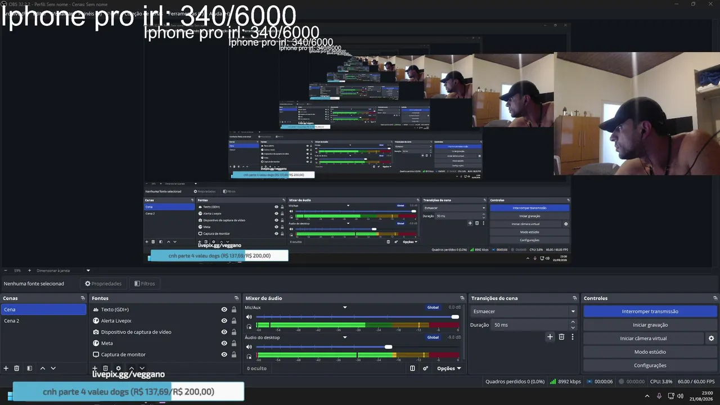This screenshot has height=405, width=720.
Task: Show hidden system tray icons chevron
Action: point(647,396)
